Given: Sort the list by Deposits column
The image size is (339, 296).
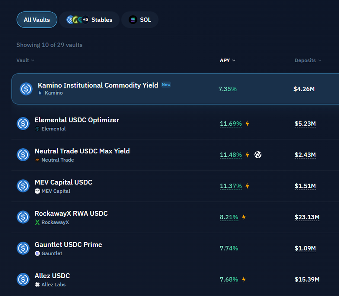Looking at the screenshot, I should [308, 60].
